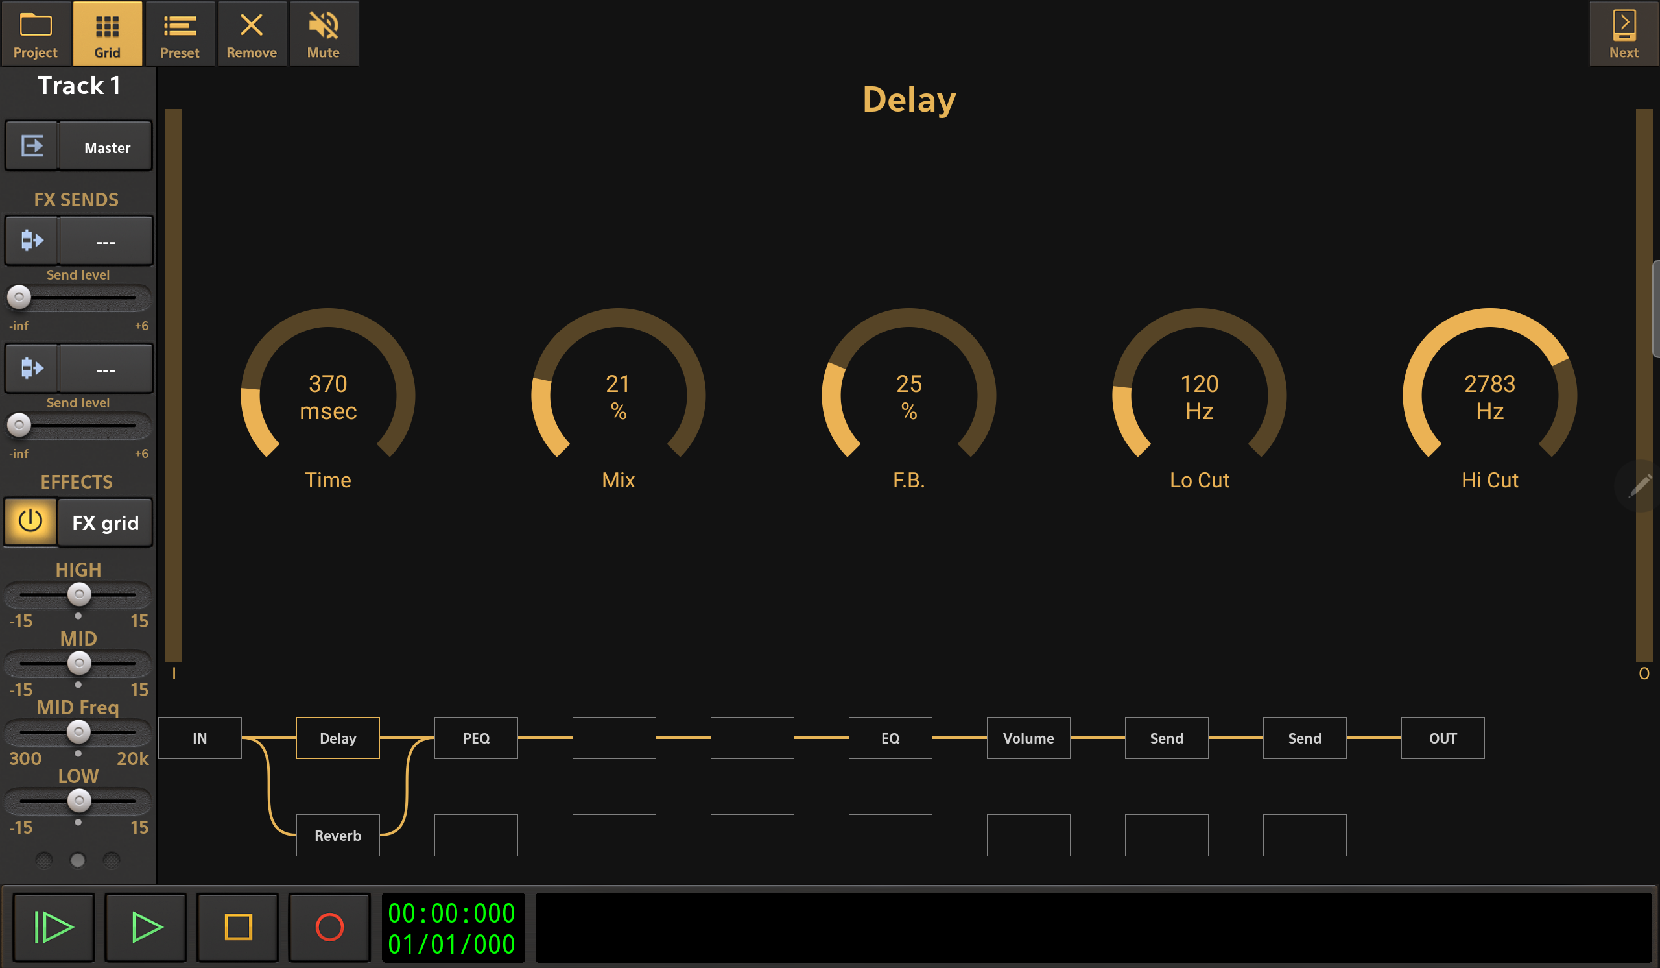This screenshot has width=1660, height=968.
Task: Adjust the MID Freq slider
Action: coord(78,732)
